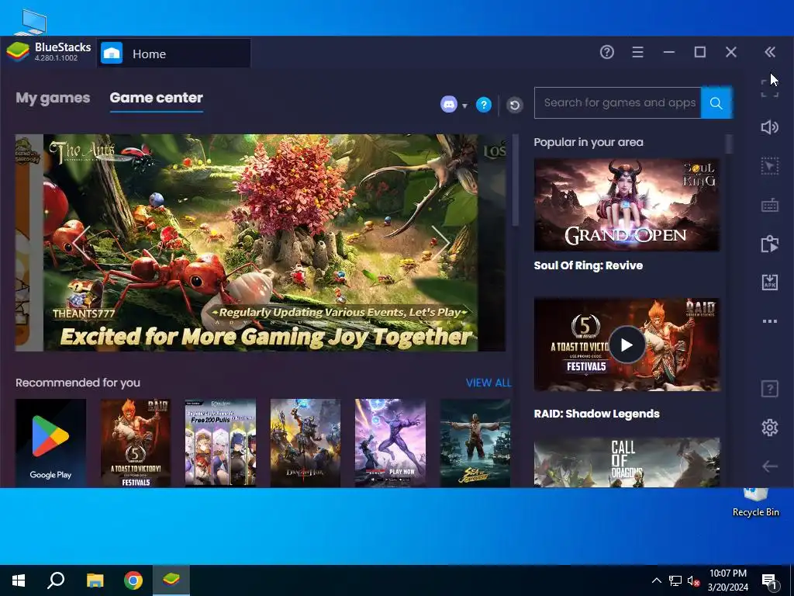Switch to the My games tab
The image size is (794, 596).
coord(53,98)
